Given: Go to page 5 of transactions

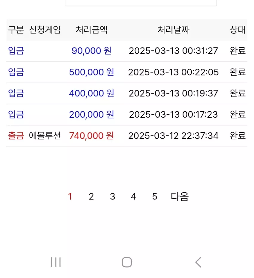Looking at the screenshot, I should pyautogui.click(x=154, y=196).
